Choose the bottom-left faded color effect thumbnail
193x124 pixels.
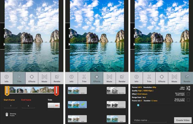tap(77, 119)
